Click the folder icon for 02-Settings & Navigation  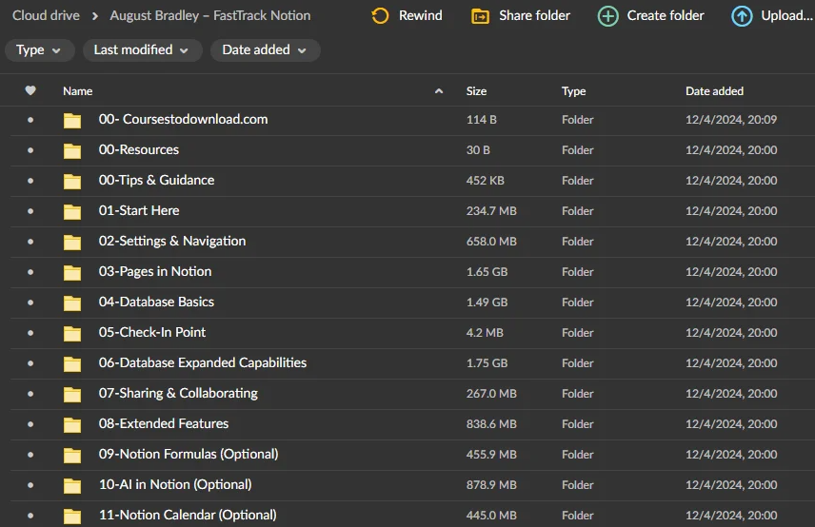(x=72, y=242)
